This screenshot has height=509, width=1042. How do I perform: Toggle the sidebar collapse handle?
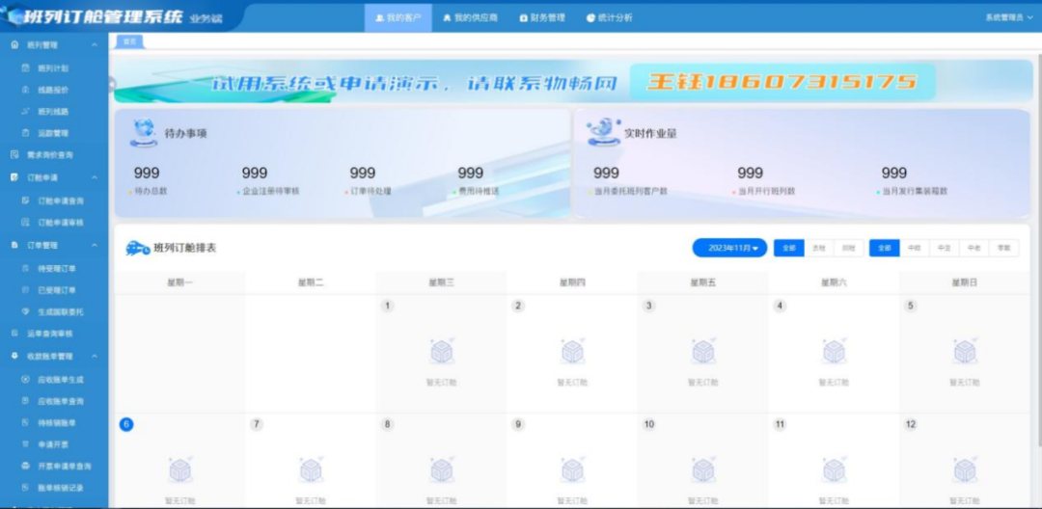click(112, 84)
